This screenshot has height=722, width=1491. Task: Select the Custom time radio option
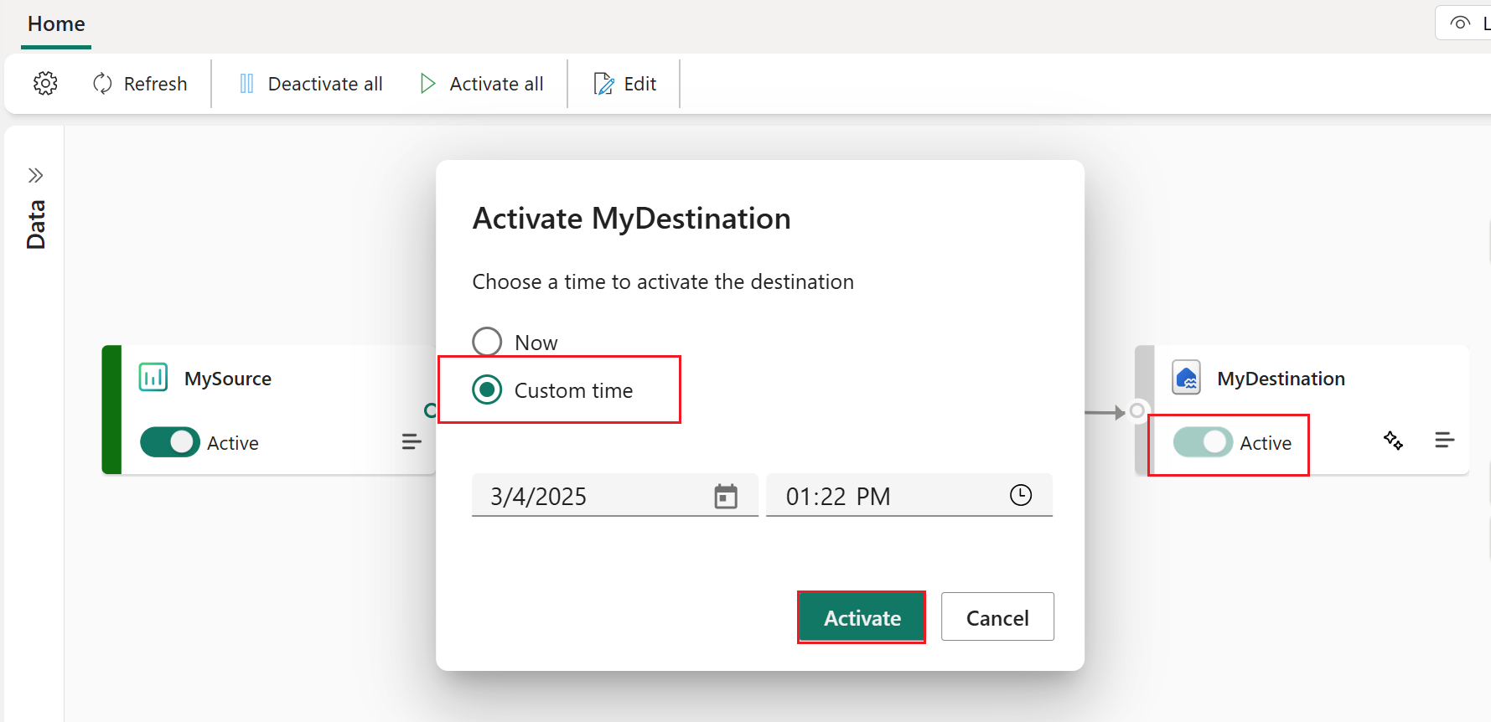487,389
